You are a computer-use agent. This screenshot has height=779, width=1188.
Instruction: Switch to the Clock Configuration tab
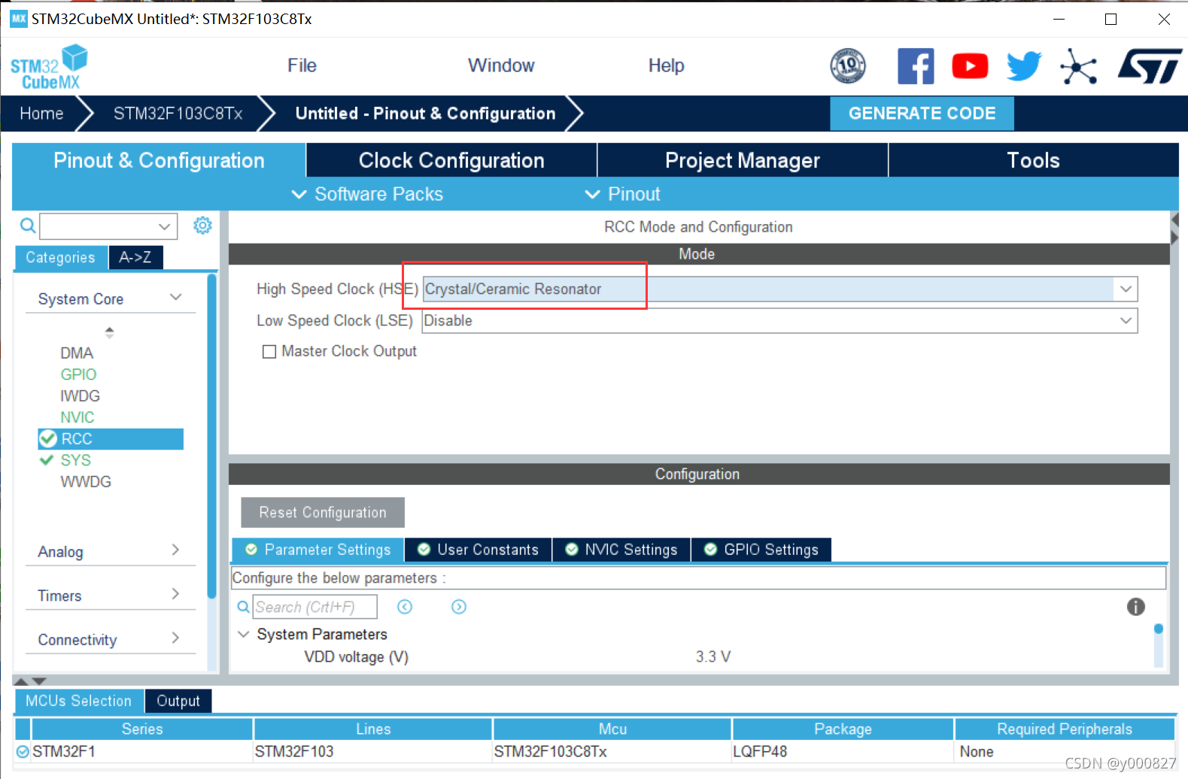click(451, 160)
